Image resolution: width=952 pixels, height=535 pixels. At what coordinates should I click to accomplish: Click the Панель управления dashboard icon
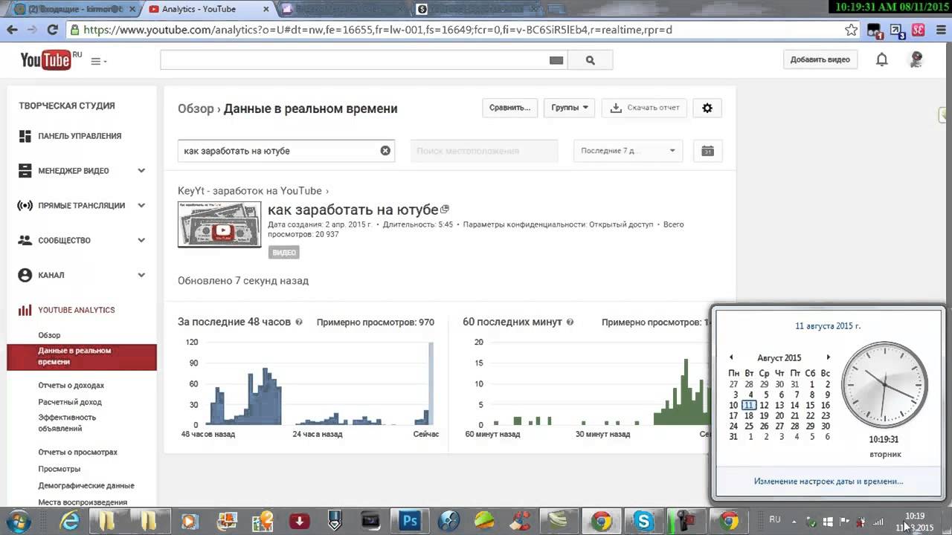[x=25, y=136]
